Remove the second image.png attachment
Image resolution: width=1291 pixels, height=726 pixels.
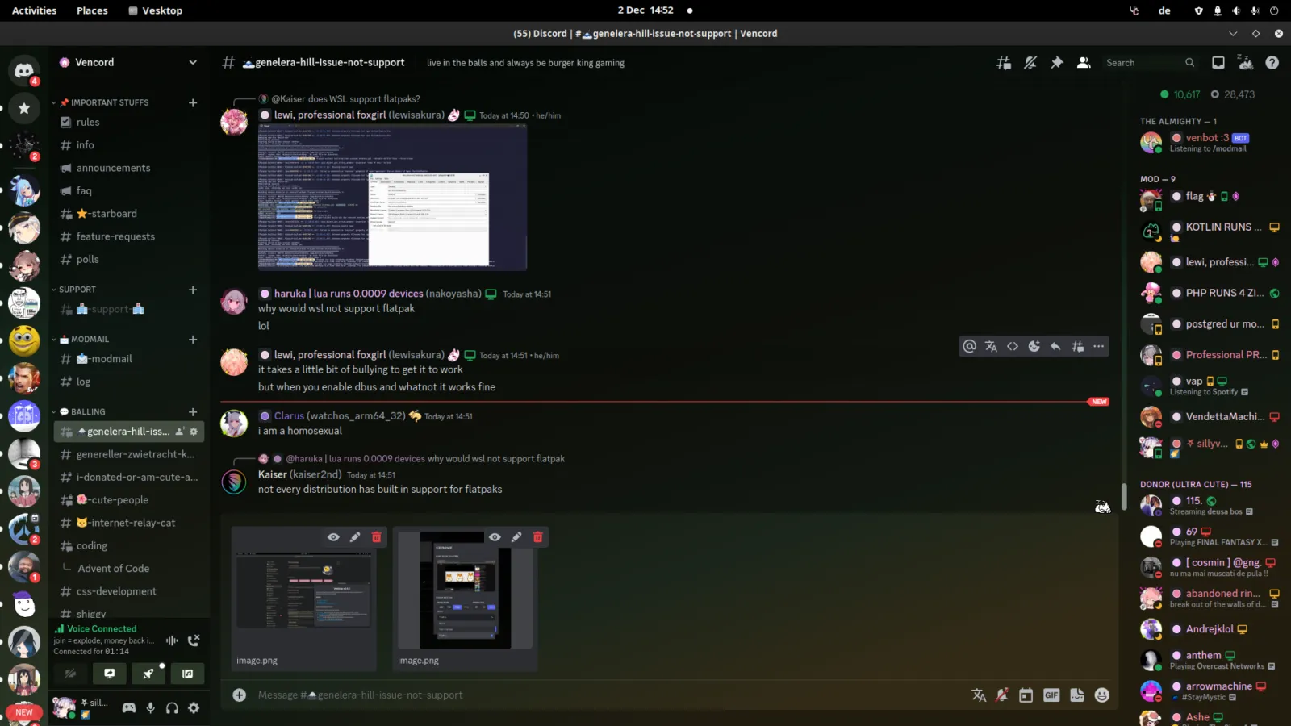coord(538,537)
